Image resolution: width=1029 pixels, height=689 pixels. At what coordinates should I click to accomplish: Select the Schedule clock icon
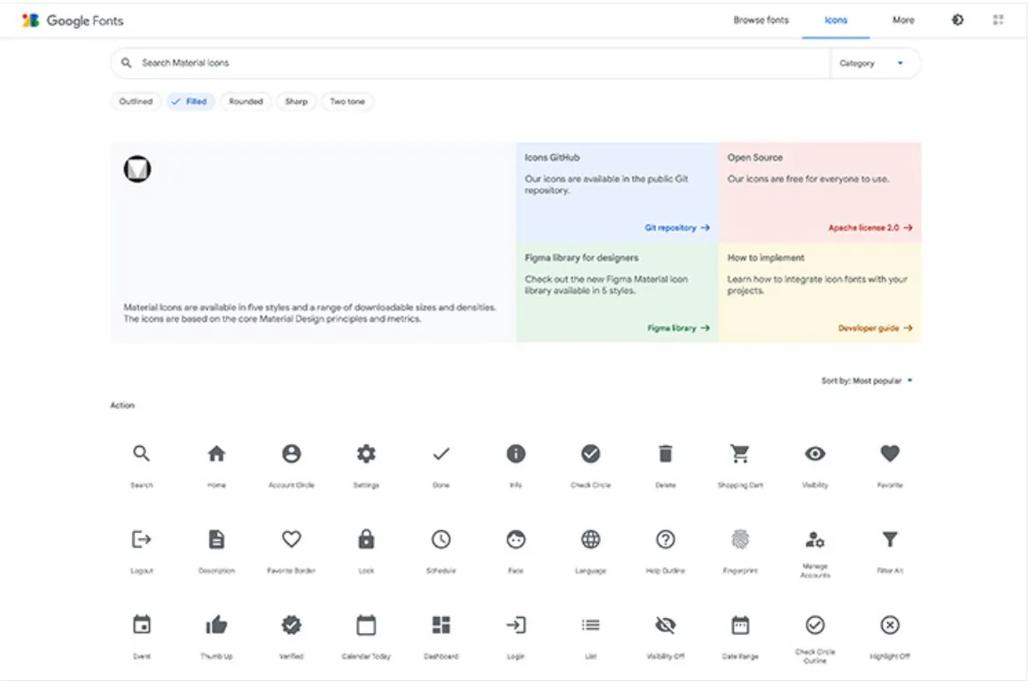[x=441, y=539]
